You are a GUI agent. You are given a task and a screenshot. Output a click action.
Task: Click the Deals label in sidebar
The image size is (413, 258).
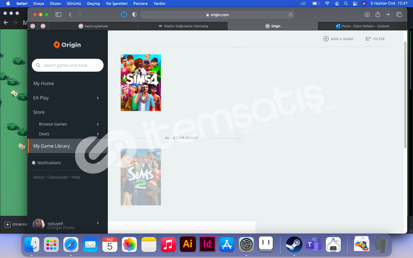pos(44,134)
